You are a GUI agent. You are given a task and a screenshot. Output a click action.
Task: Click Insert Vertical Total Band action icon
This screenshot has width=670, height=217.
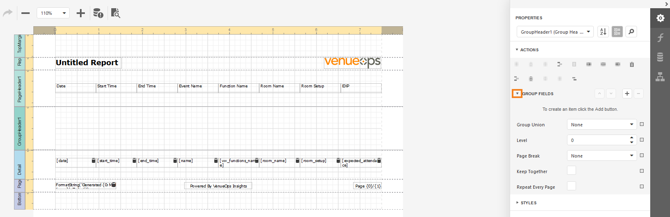point(617,64)
